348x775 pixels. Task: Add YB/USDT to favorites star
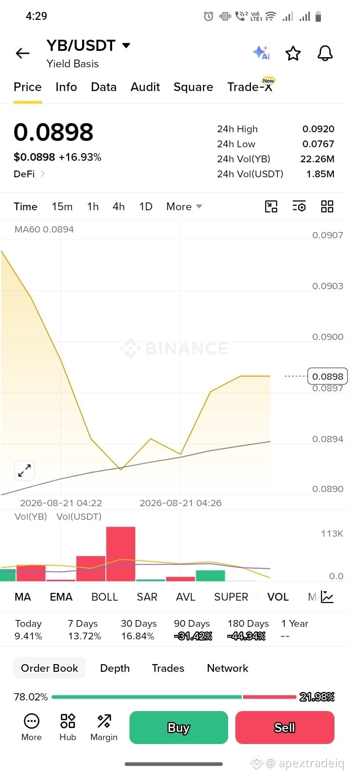coord(293,53)
